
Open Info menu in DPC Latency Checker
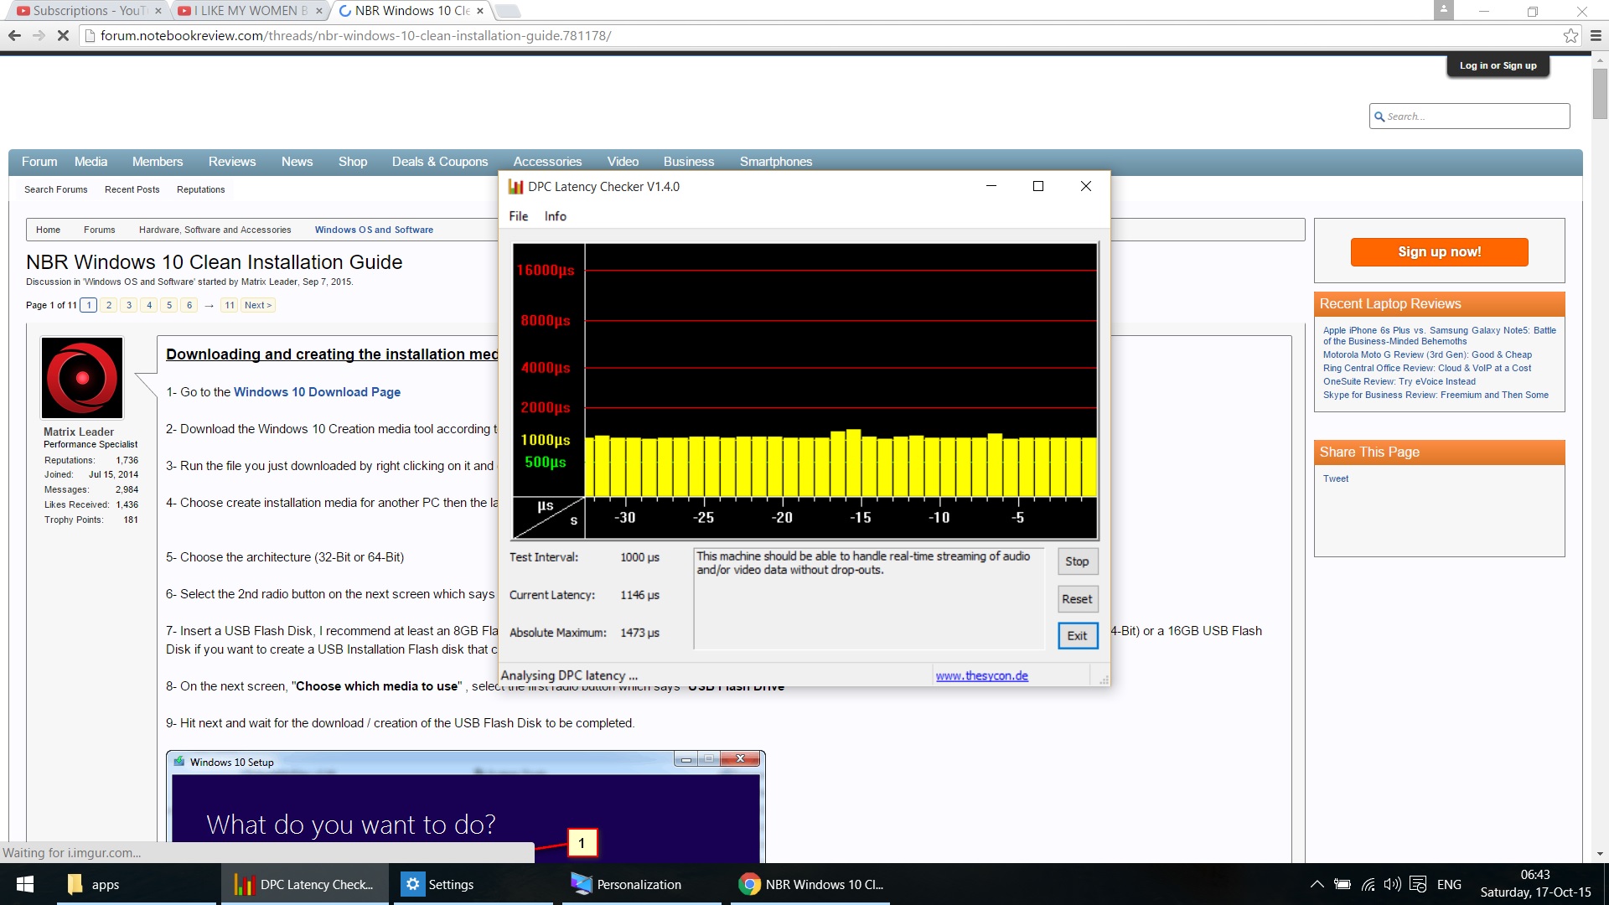(555, 216)
